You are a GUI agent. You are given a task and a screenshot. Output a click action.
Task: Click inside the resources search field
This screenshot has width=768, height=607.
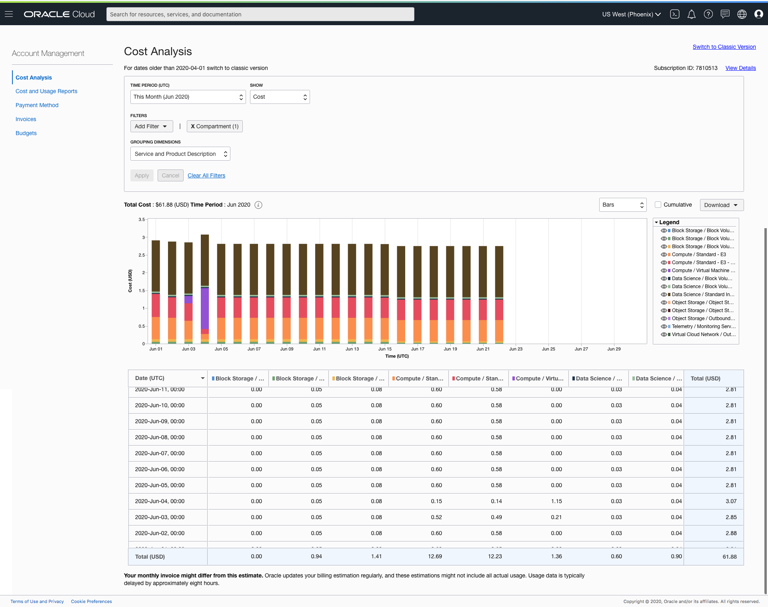click(x=260, y=14)
